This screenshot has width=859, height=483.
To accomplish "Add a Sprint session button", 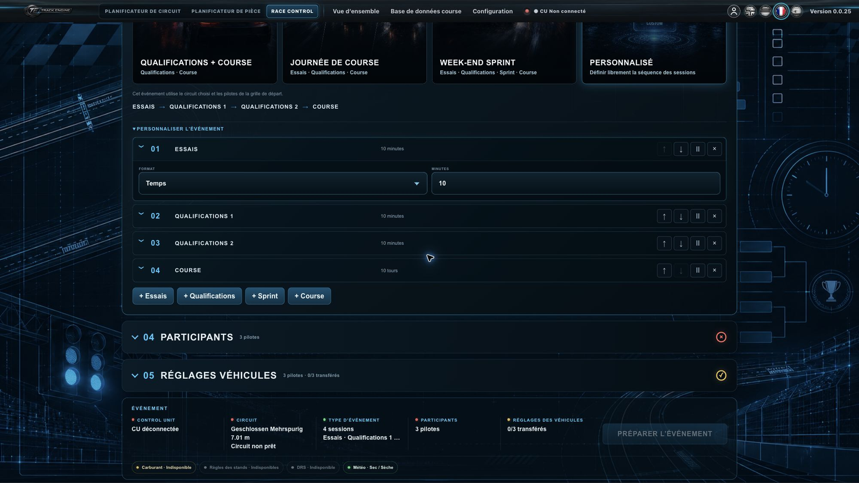I will click(x=265, y=296).
